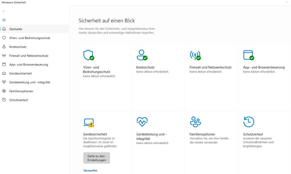Click the green checkmark on the Kontoschutz tile

pyautogui.click(x=146, y=57)
